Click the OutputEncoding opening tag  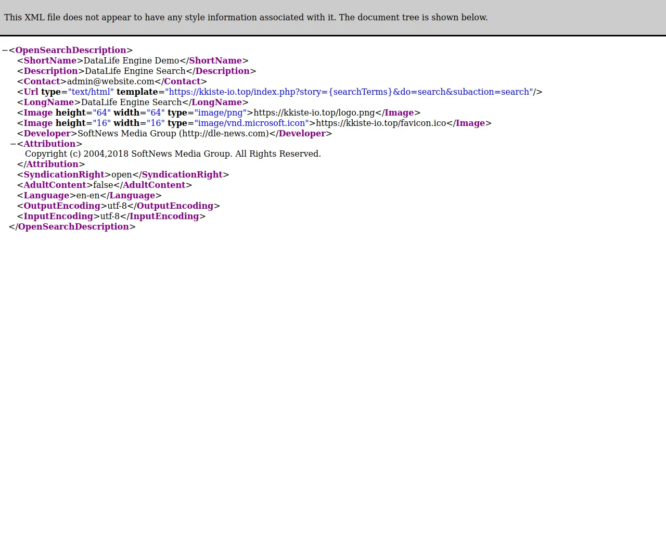pos(61,206)
